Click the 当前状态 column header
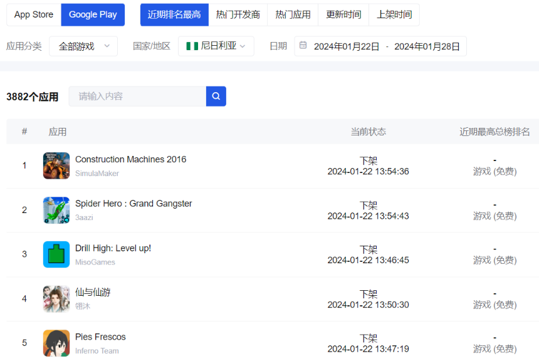Image resolution: width=539 pixels, height=361 pixels. 368,132
